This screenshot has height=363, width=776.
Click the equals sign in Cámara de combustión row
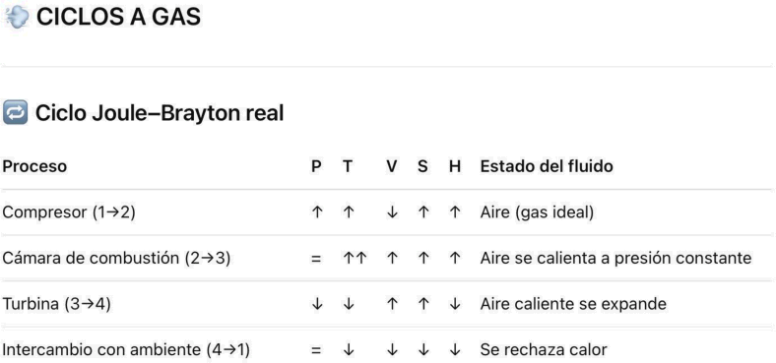tap(317, 259)
